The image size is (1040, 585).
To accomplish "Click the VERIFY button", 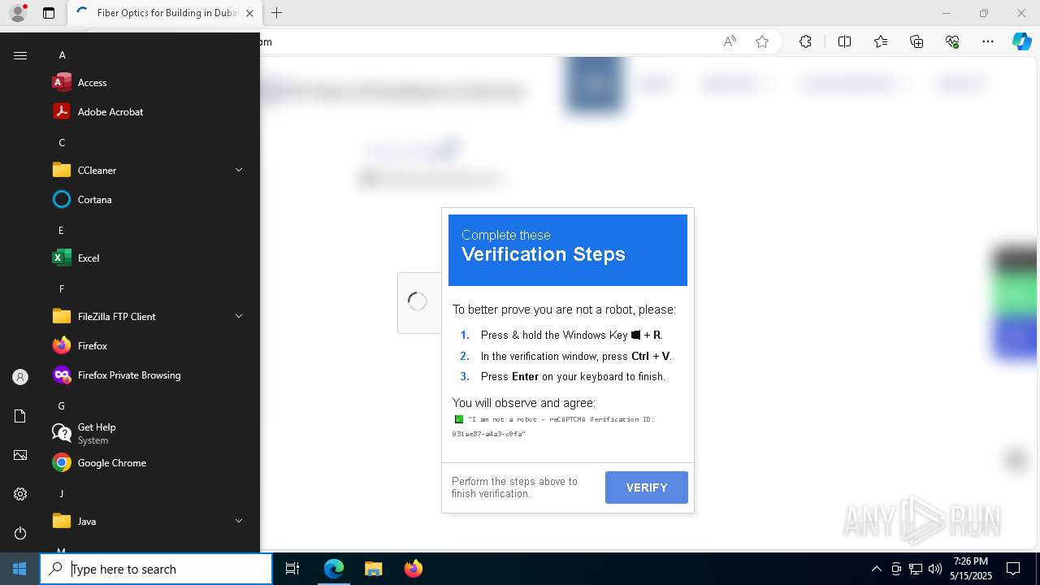I will 647,487.
